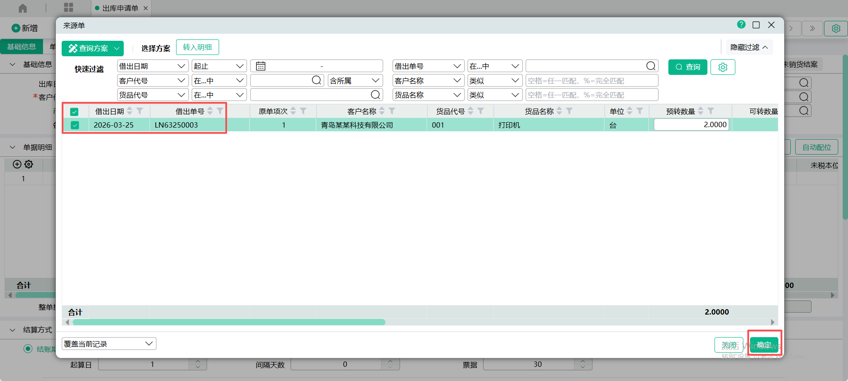Click the 预转数量 field showing 2.0000
Screen dimensions: 848x381
(x=691, y=125)
